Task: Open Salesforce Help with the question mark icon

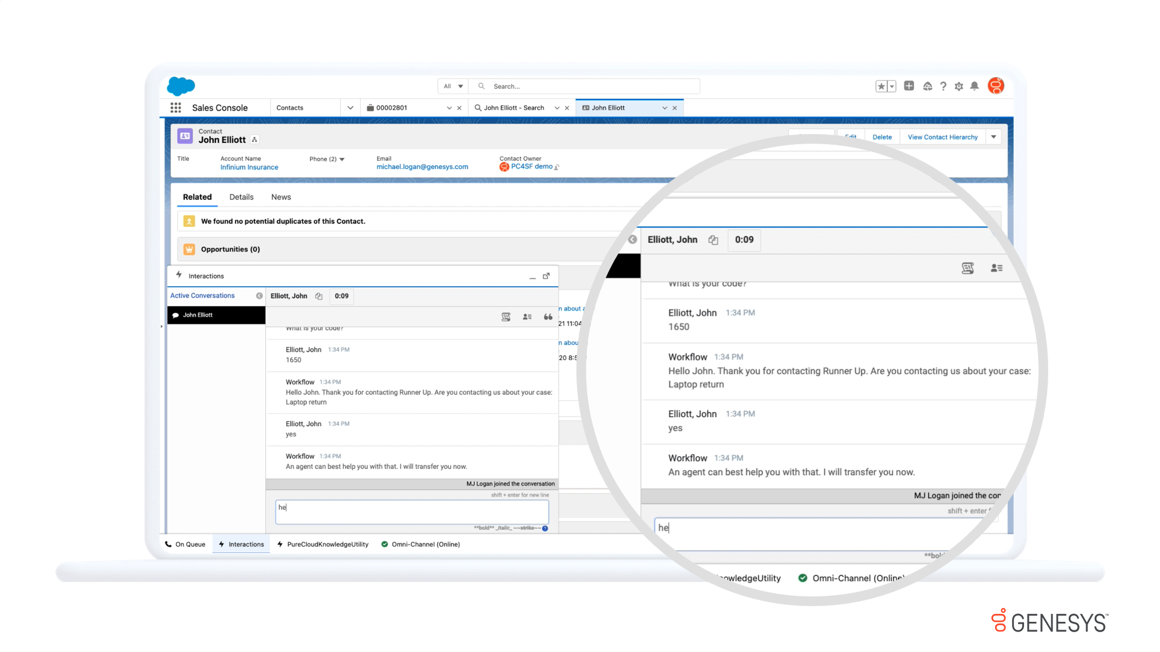Action: 943,86
